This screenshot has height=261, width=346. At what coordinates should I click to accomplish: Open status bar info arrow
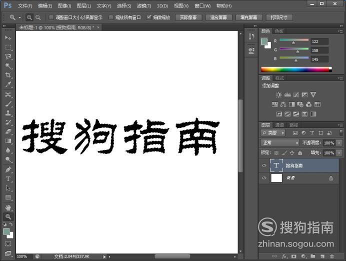[104, 256]
